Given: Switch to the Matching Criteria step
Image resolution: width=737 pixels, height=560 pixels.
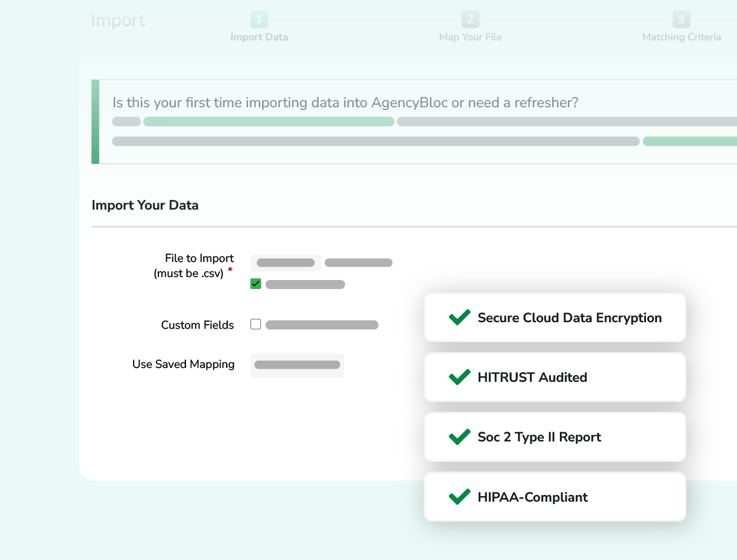Looking at the screenshot, I should pyautogui.click(x=681, y=37).
